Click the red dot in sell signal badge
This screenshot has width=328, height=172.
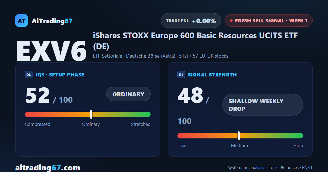tap(231, 20)
